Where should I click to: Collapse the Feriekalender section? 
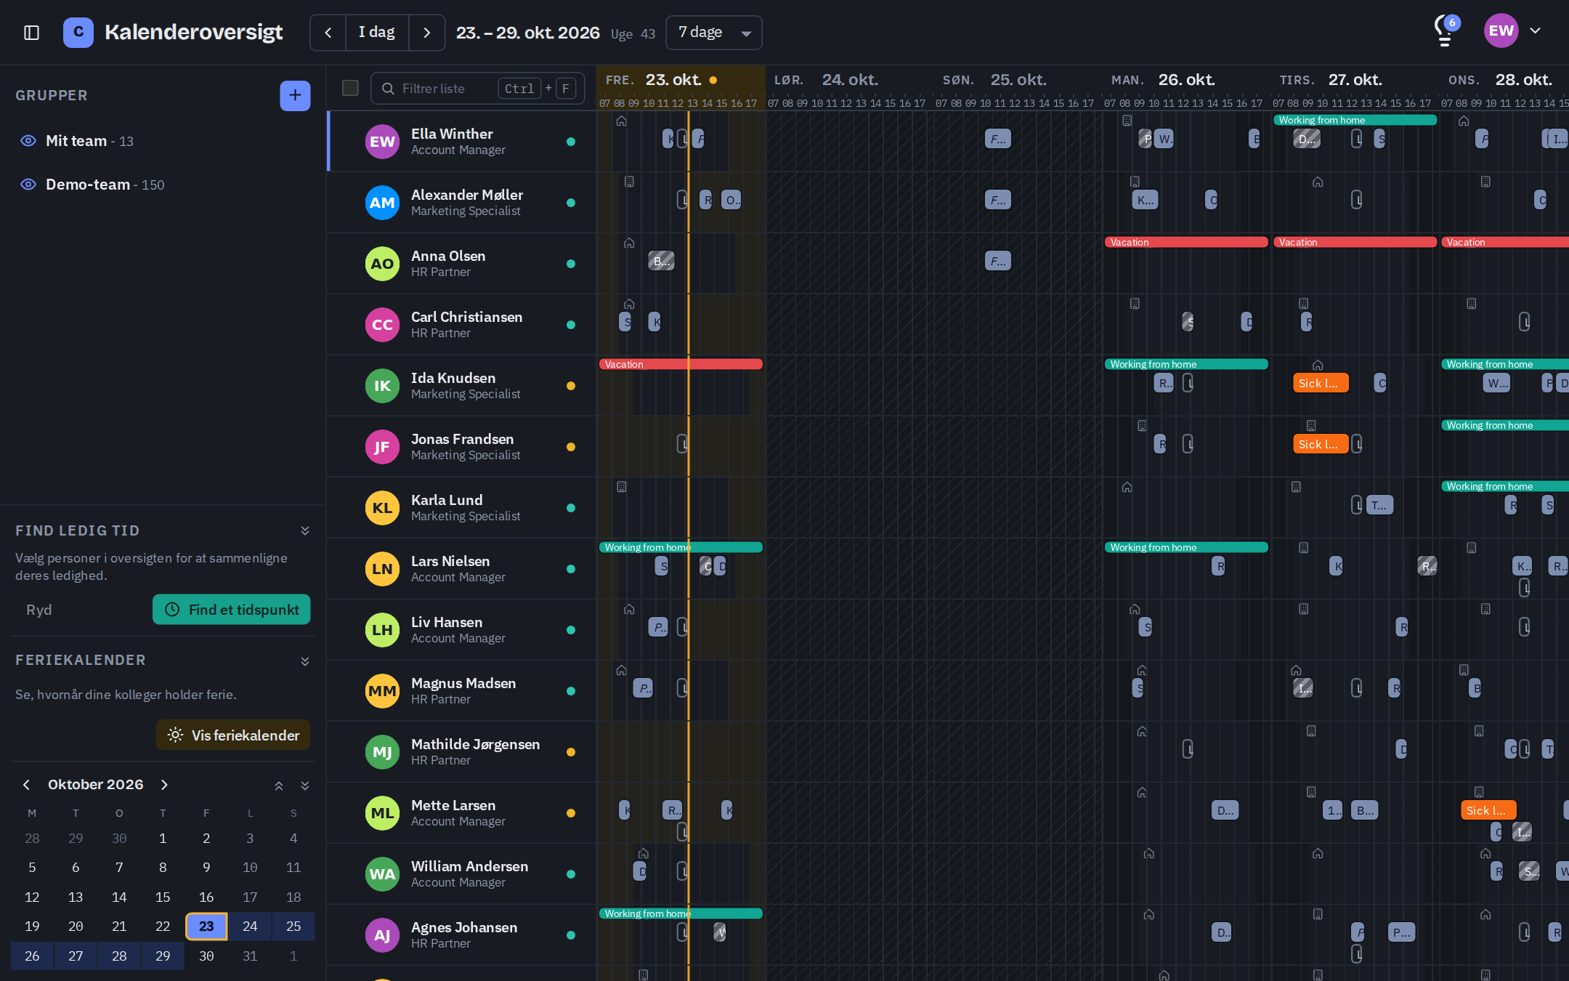pyautogui.click(x=305, y=661)
